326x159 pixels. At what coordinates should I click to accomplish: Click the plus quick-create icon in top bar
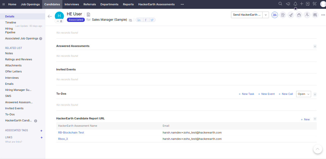302,4
